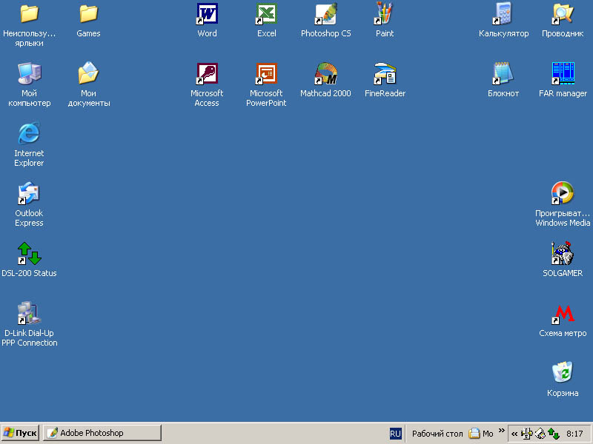This screenshot has height=444, width=593.
Task: Select the Microsoft PowerPoint icon
Action: point(266,74)
